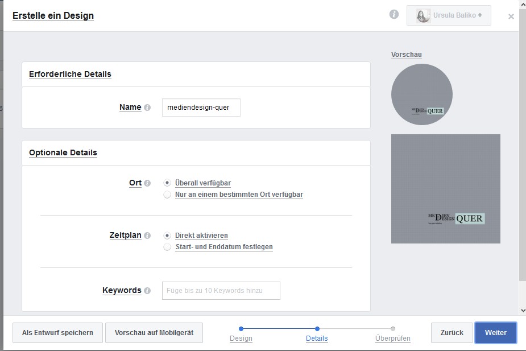Save via Als Entwurf speichern
This screenshot has height=351, width=526.
(57, 333)
